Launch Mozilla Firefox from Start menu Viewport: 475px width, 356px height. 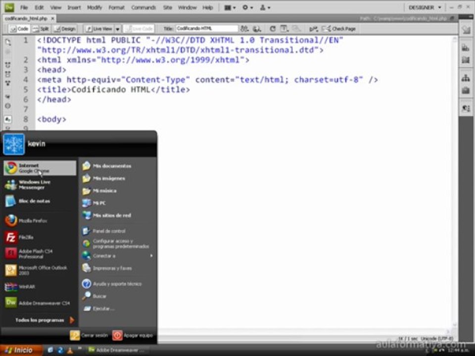[x=40, y=221]
